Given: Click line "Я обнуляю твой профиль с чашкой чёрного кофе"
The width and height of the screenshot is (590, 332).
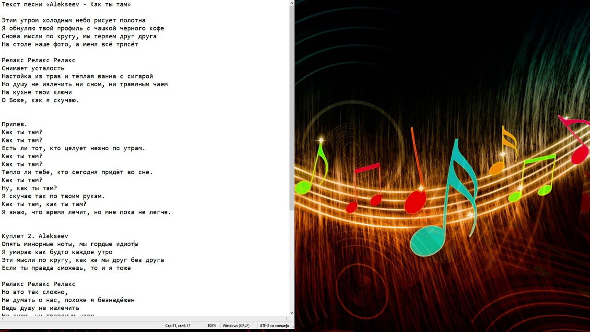Looking at the screenshot, I should point(83,28).
